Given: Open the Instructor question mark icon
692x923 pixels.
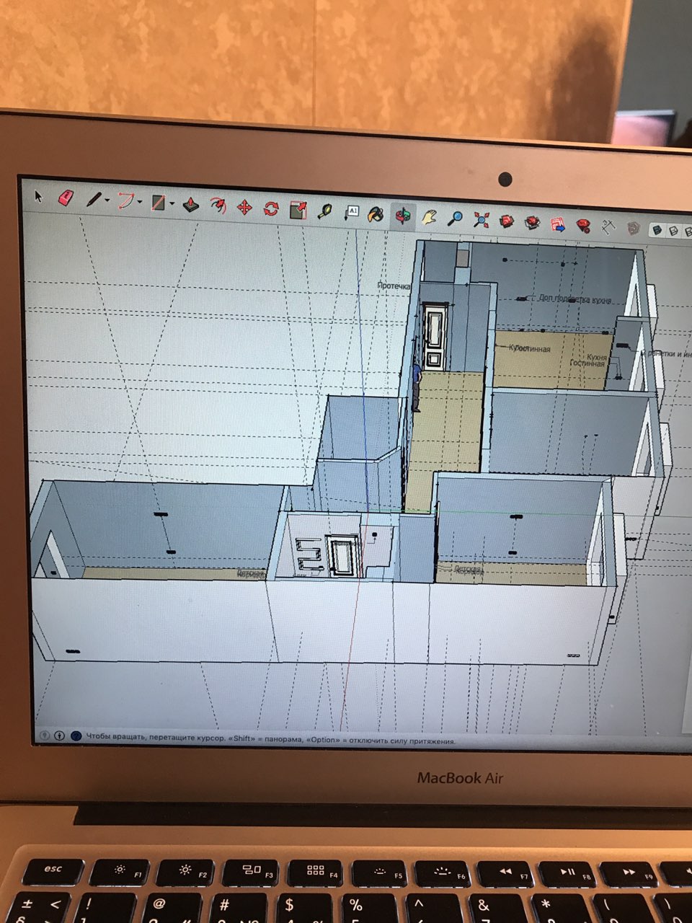Looking at the screenshot, I should 76,737.
